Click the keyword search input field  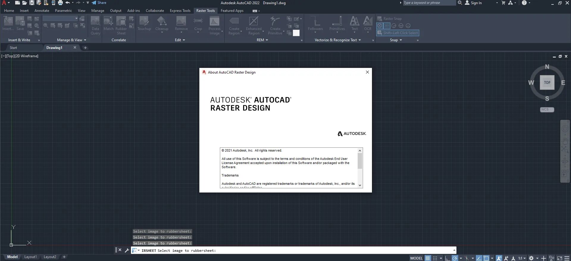pyautogui.click(x=429, y=3)
